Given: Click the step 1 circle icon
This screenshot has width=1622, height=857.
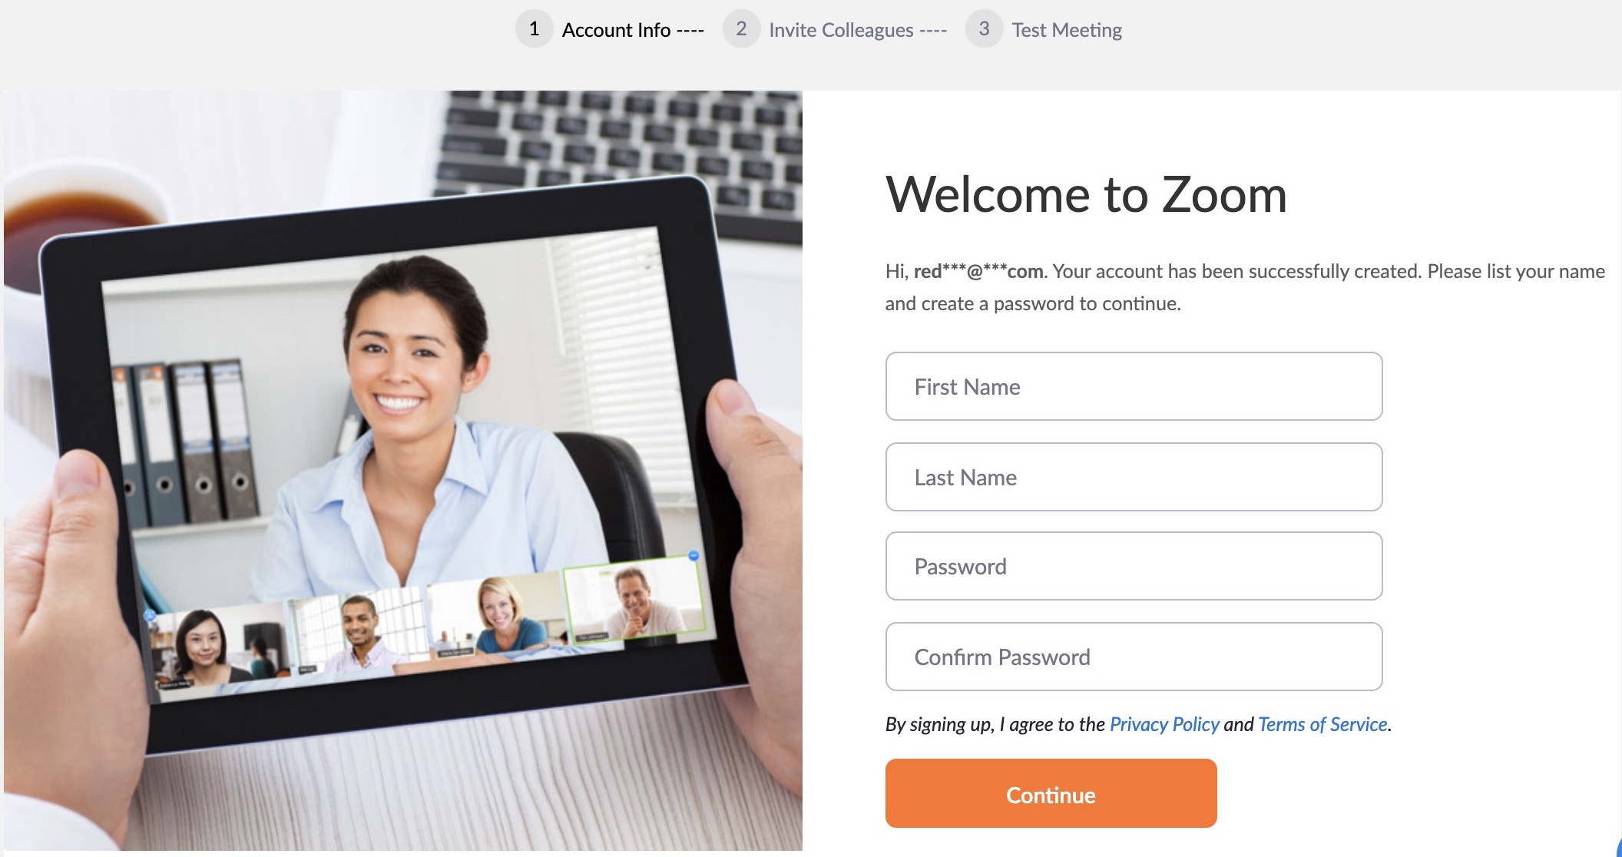Looking at the screenshot, I should point(534,29).
